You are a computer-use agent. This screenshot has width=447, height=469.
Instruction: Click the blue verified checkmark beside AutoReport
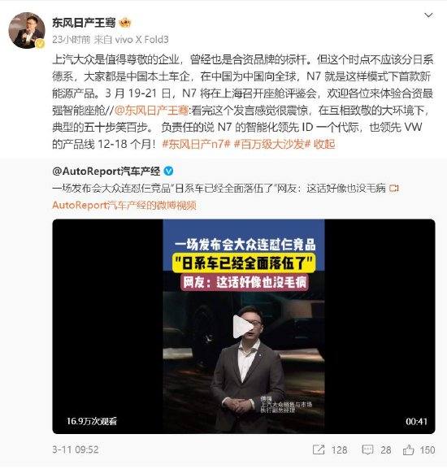click(168, 171)
